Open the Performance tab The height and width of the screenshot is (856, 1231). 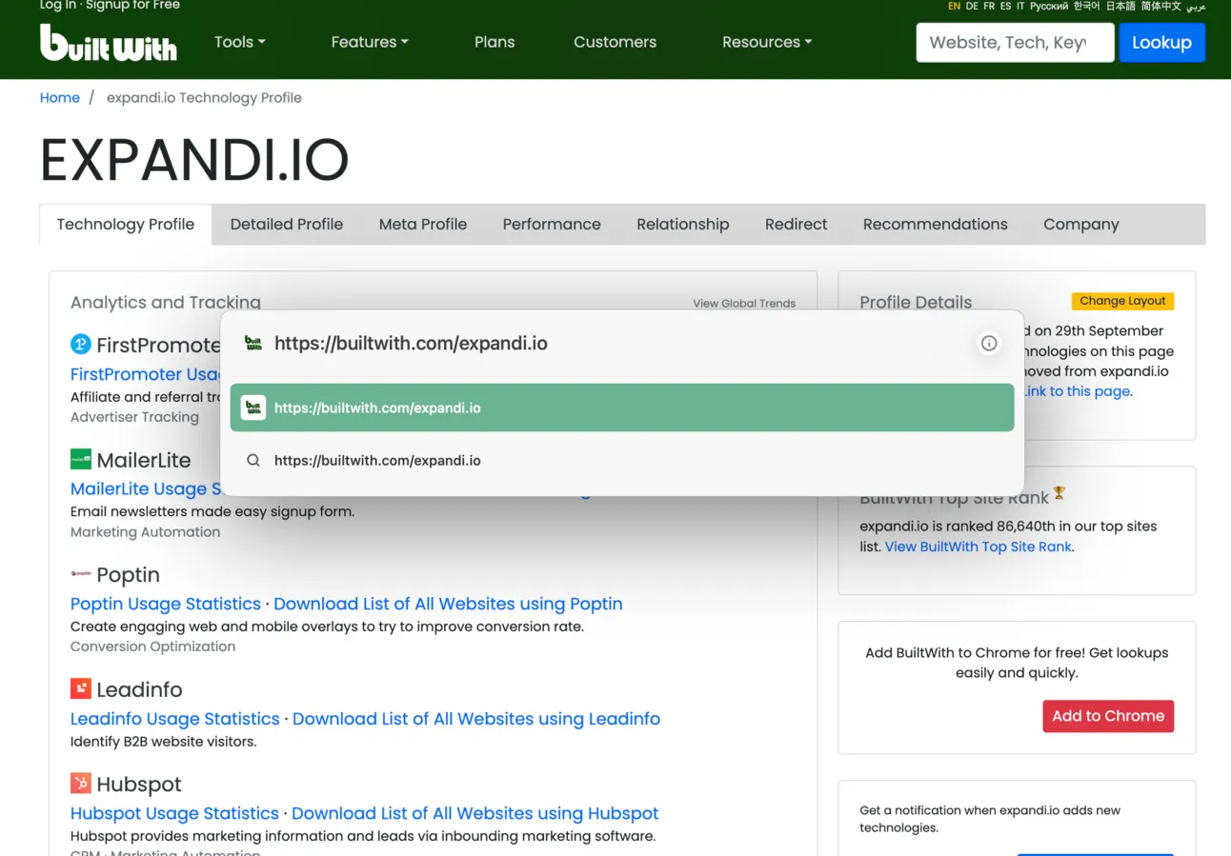(x=552, y=225)
